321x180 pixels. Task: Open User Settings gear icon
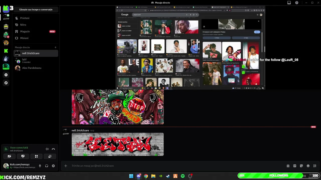point(53,166)
